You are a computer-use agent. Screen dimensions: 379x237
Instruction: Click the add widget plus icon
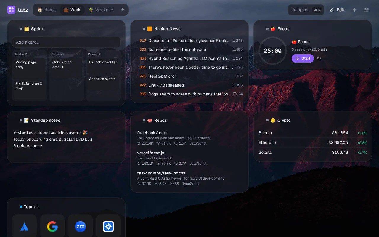(355, 10)
